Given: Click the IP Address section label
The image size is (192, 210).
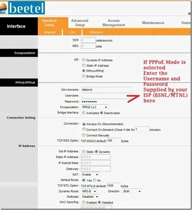Looking at the screenshot, I should point(27,146).
